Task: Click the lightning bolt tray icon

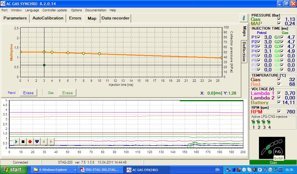Action: 260,170
